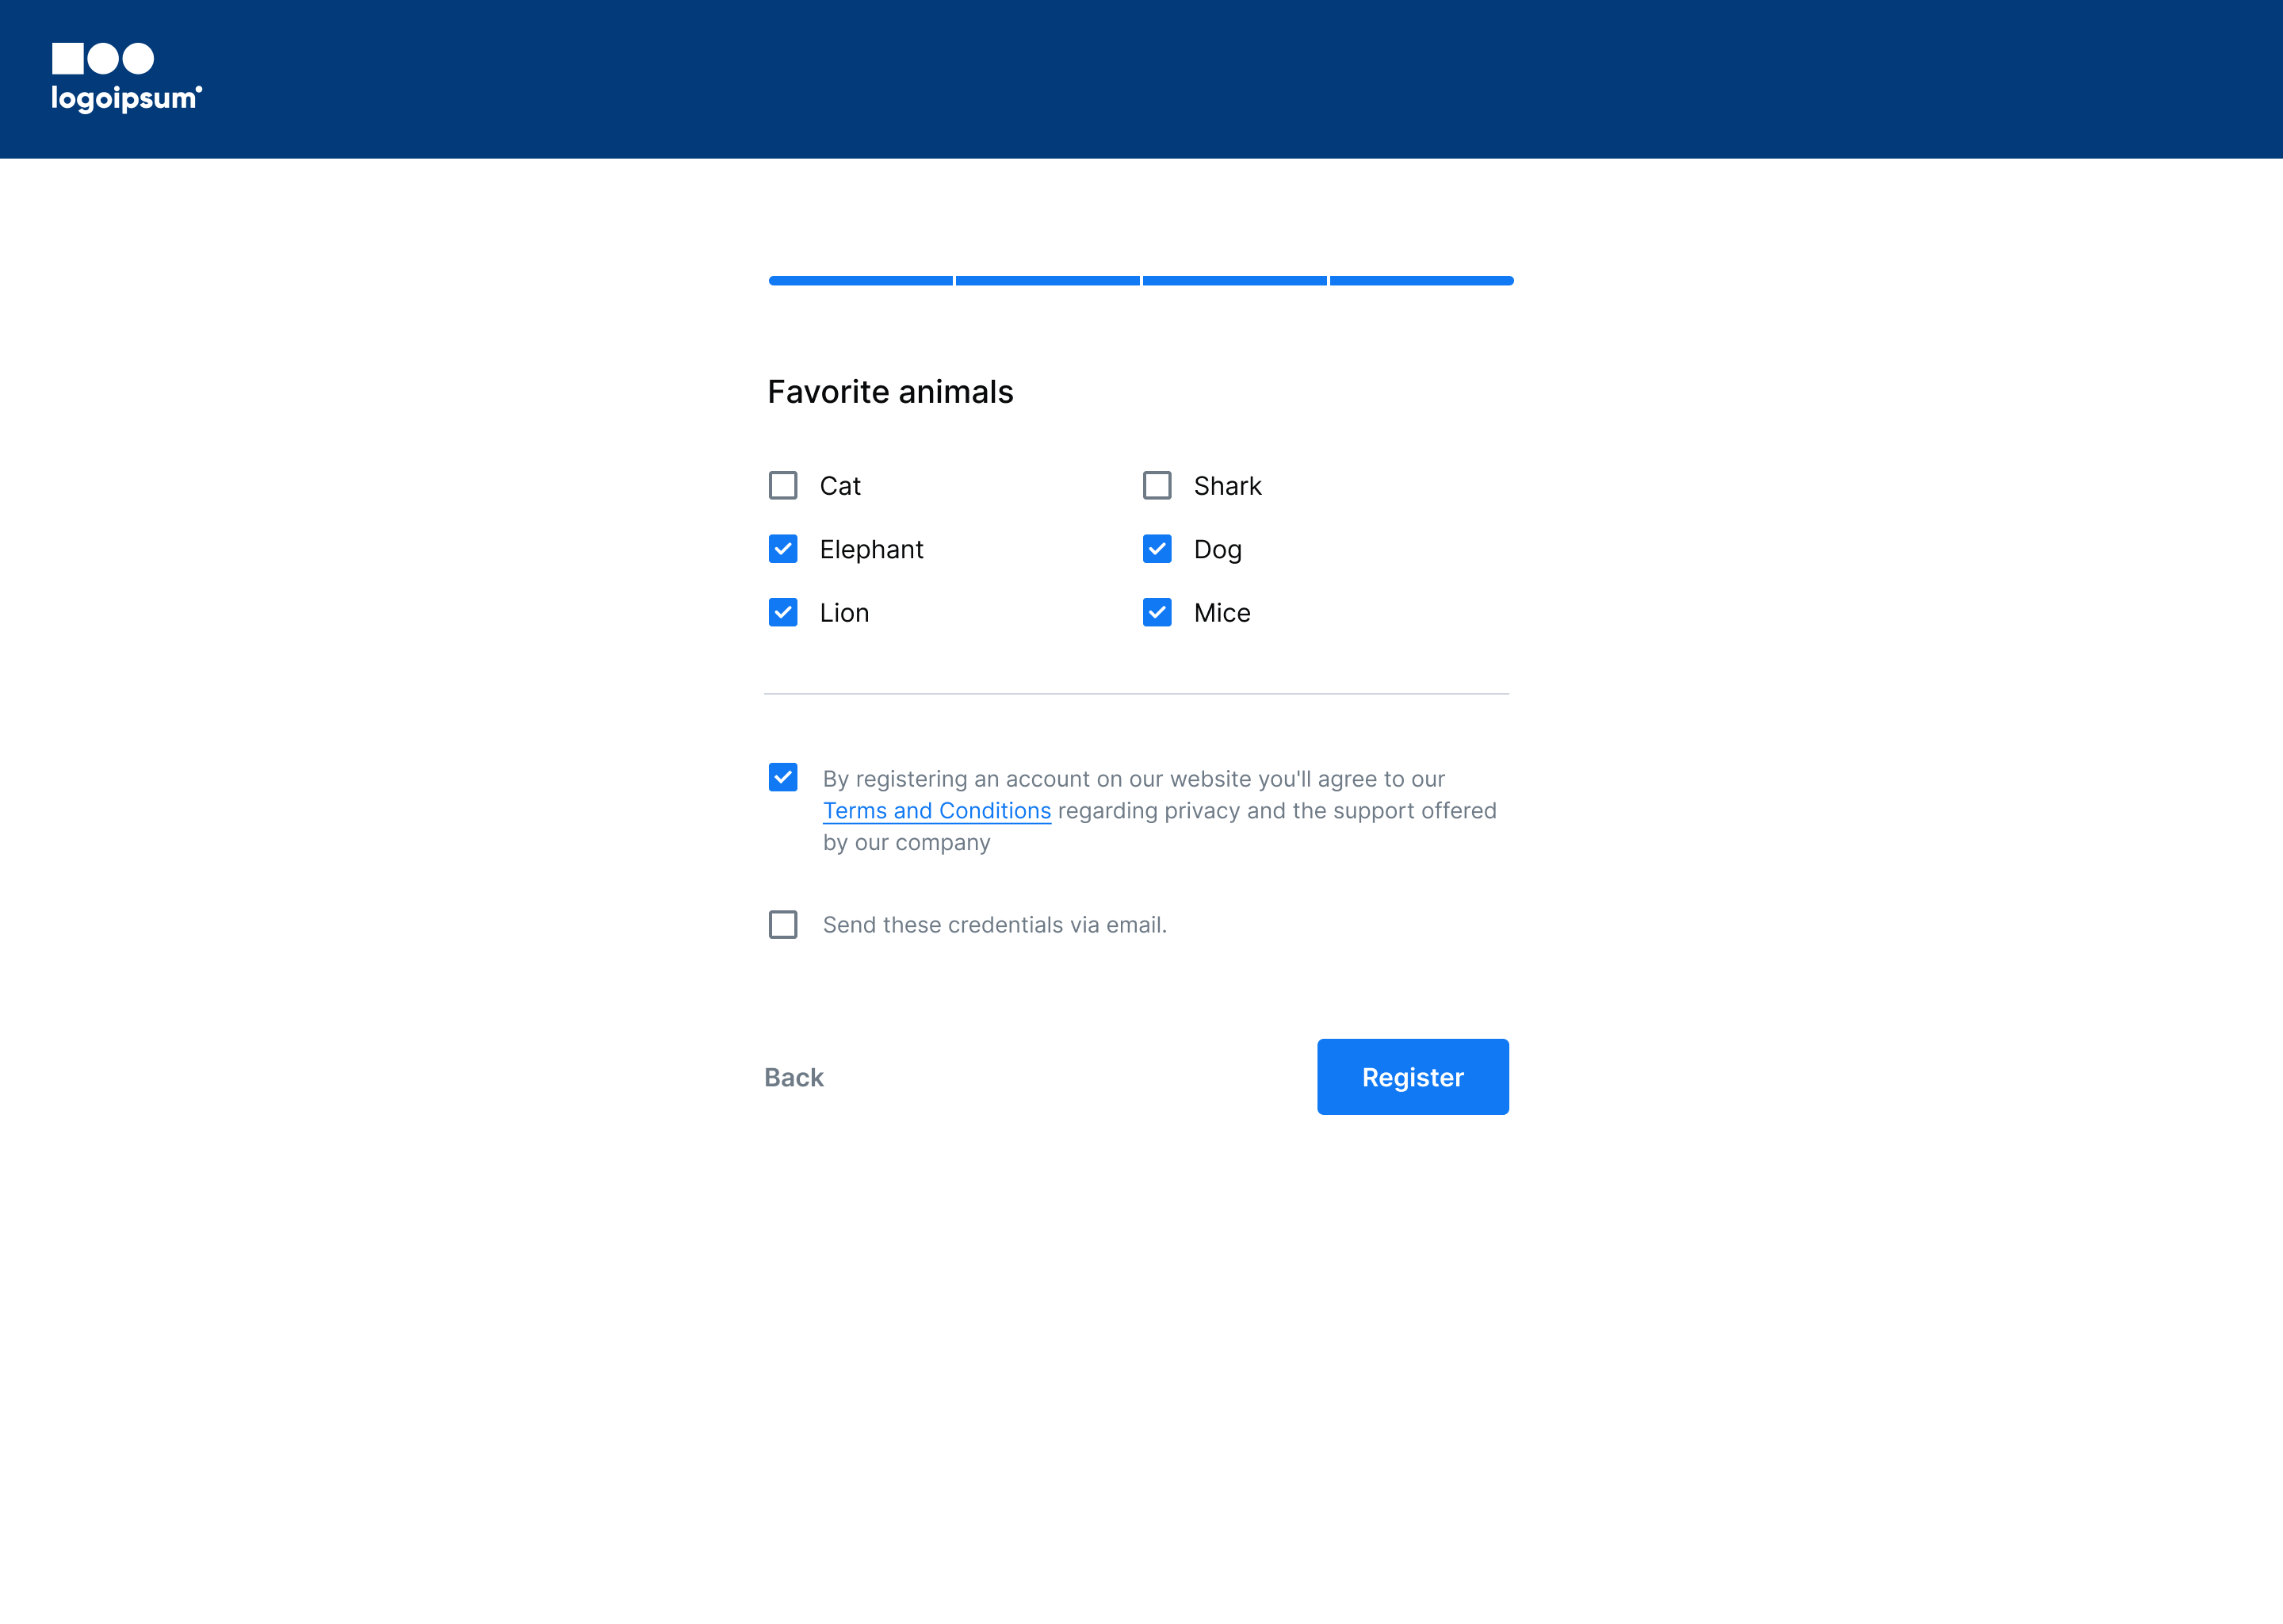Viewport: 2283px width, 1624px height.
Task: Click the Elephant label text
Action: [870, 550]
